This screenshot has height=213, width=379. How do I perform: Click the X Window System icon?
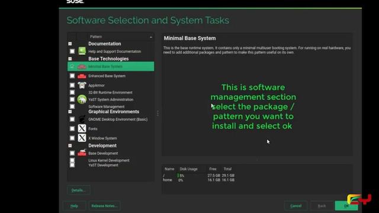point(82,138)
